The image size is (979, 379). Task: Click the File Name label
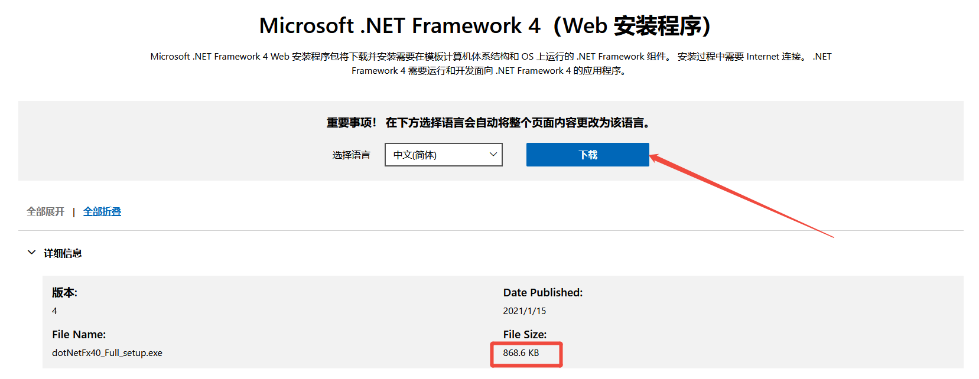(x=79, y=334)
